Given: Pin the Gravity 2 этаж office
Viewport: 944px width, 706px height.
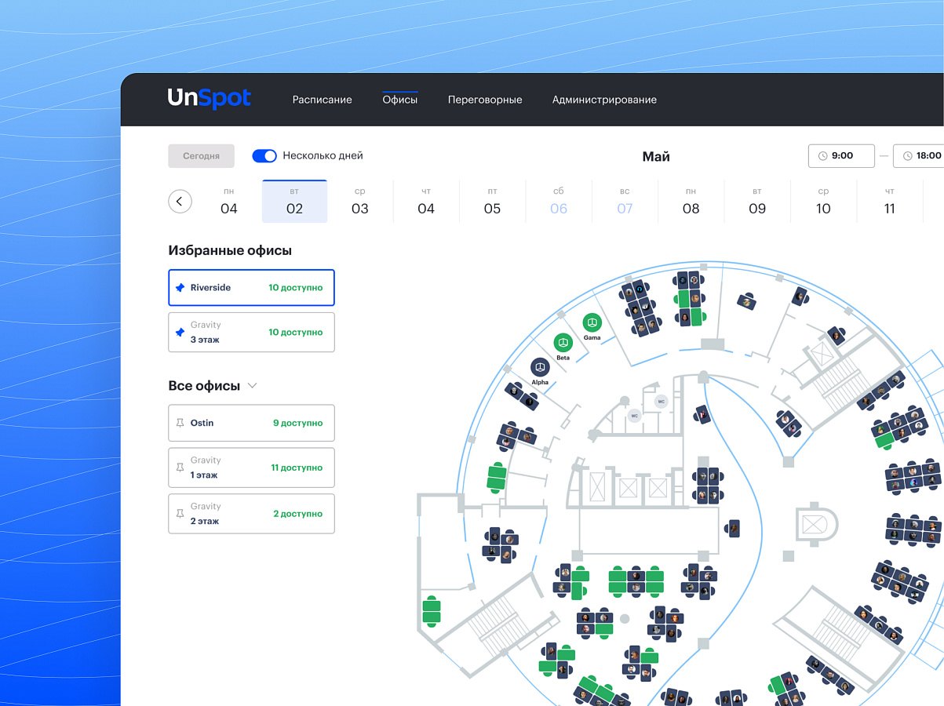Looking at the screenshot, I should pyautogui.click(x=180, y=514).
